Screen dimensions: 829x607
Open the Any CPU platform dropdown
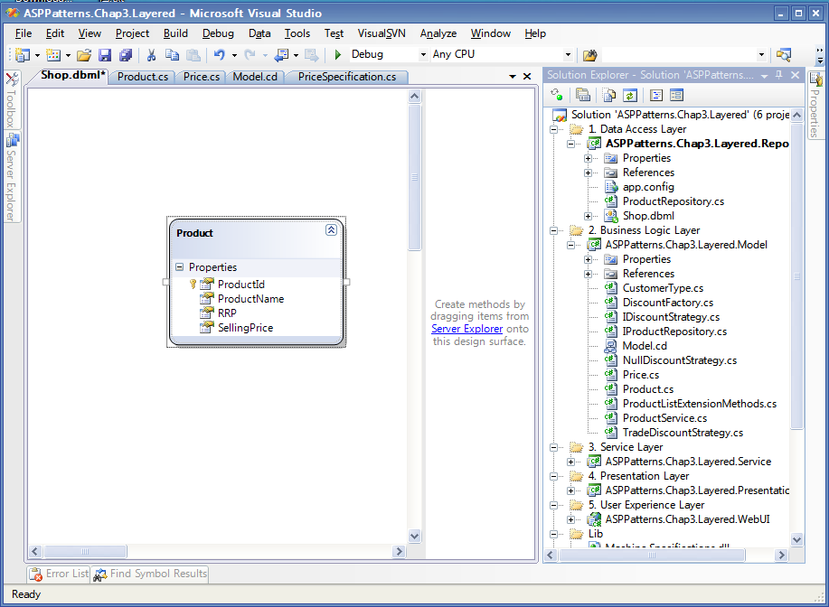(568, 55)
